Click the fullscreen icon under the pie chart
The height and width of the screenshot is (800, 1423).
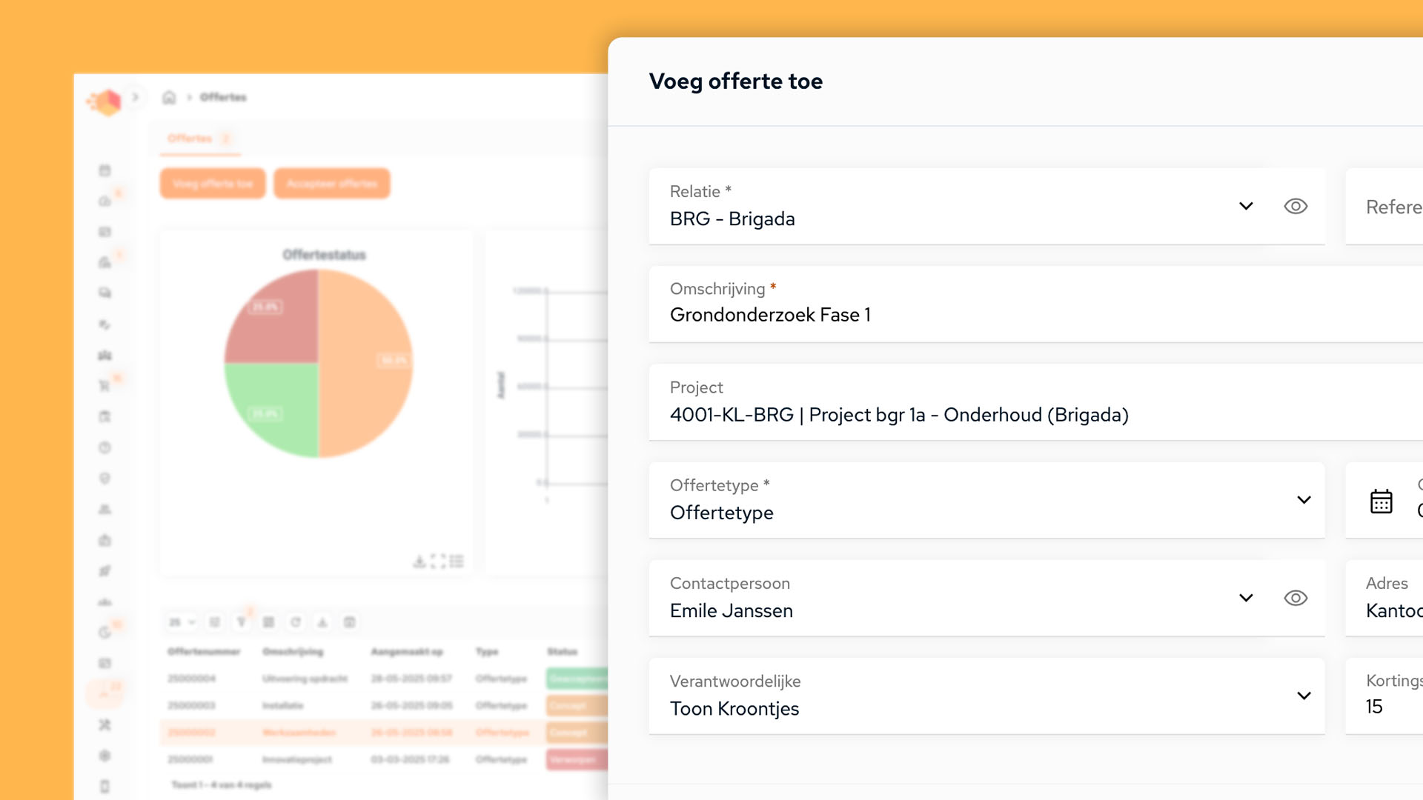coord(438,561)
